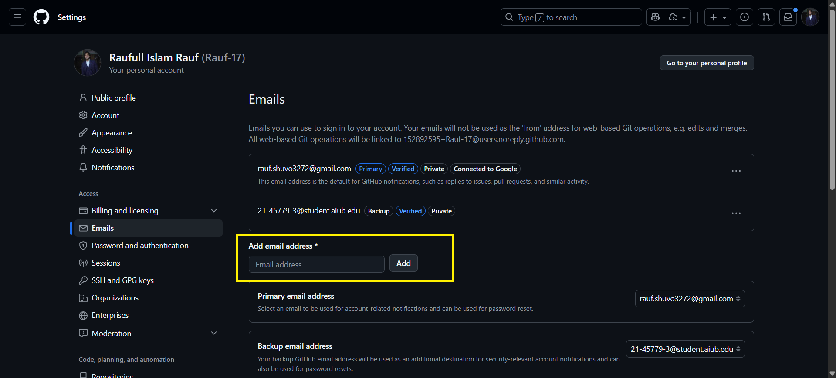Click the bell icon beside Notifications
Screen dimensions: 836x378
pos(83,167)
